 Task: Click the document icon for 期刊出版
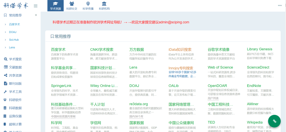(6, 83)
